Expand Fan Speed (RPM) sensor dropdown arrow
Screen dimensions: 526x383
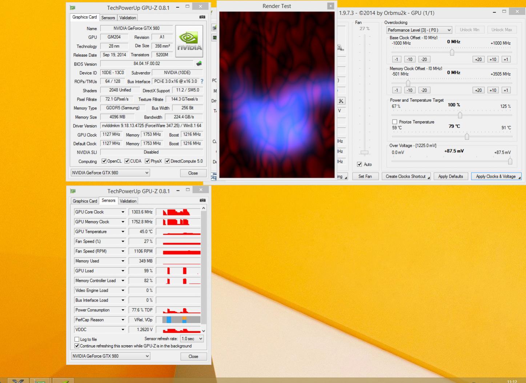point(123,251)
